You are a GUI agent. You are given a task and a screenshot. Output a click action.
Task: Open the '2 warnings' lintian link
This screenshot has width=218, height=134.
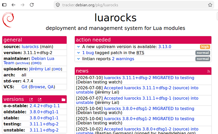click(123, 59)
